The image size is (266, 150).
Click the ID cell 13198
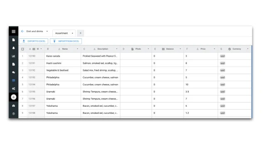coord(36,113)
